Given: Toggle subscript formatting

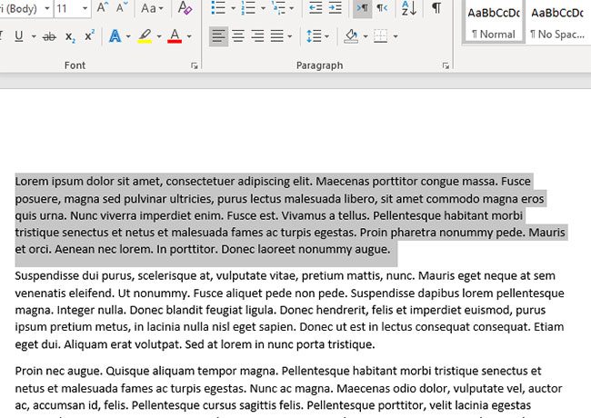Looking at the screenshot, I should tap(70, 36).
